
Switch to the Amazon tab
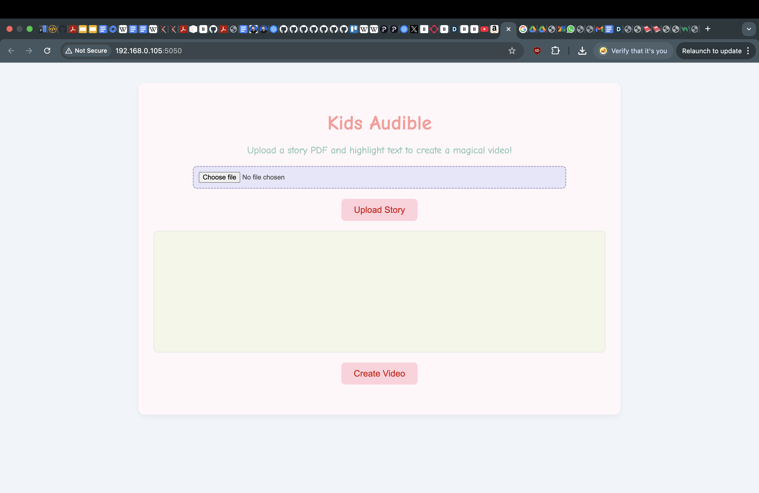[494, 29]
